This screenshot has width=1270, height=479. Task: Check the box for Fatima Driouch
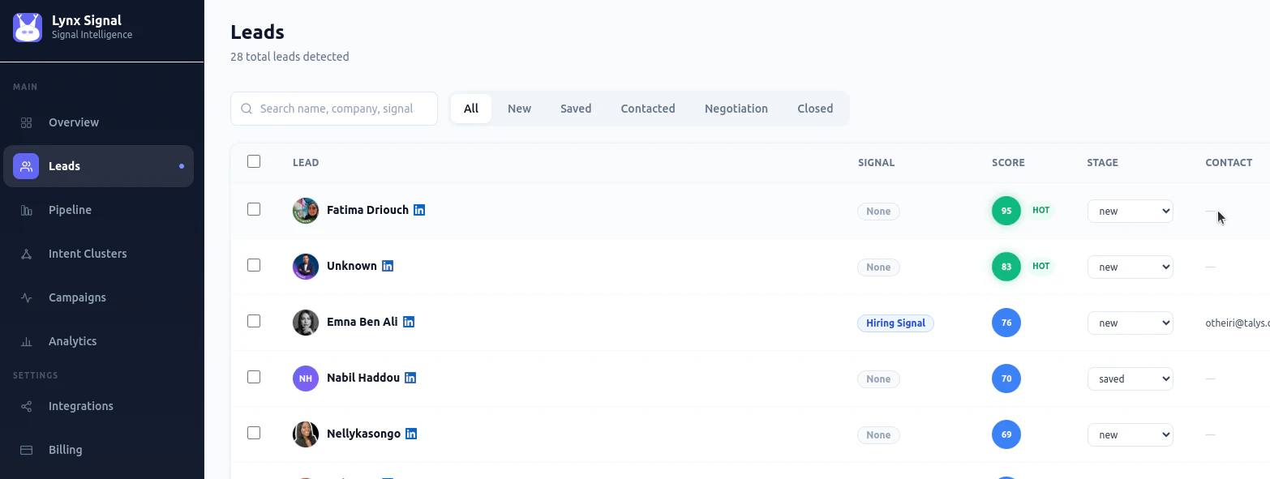(254, 209)
